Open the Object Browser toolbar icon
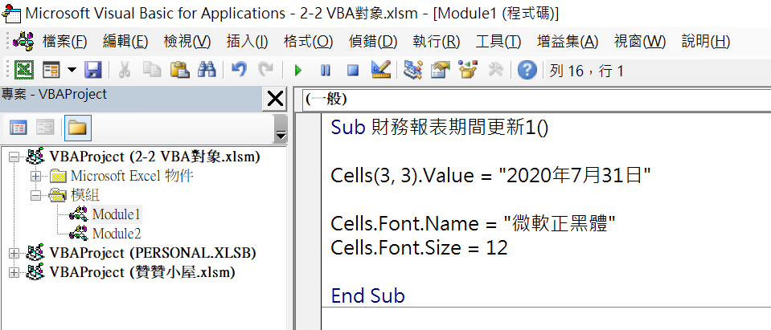Image resolution: width=771 pixels, height=330 pixels. (468, 70)
